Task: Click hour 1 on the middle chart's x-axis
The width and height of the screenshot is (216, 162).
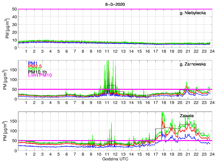Action: [x=26, y=103]
